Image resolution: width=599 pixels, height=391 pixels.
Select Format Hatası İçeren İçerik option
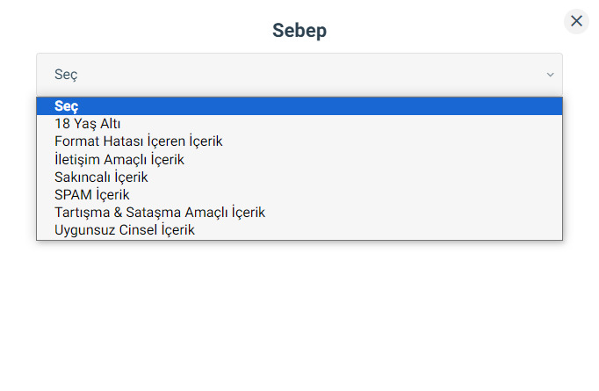coord(299,141)
